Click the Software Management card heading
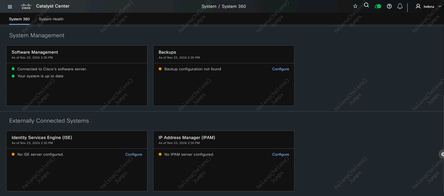This screenshot has width=444, height=196. (x=35, y=52)
